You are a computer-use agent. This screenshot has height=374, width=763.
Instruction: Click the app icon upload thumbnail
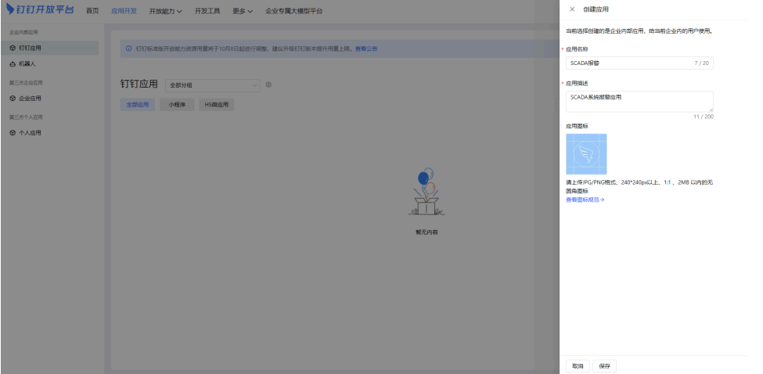586,154
